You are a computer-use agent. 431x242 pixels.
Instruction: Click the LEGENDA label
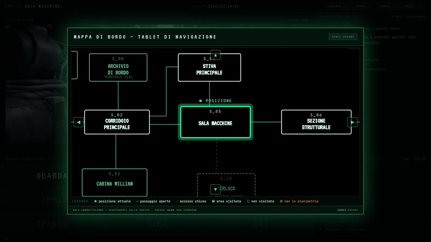pos(80,201)
